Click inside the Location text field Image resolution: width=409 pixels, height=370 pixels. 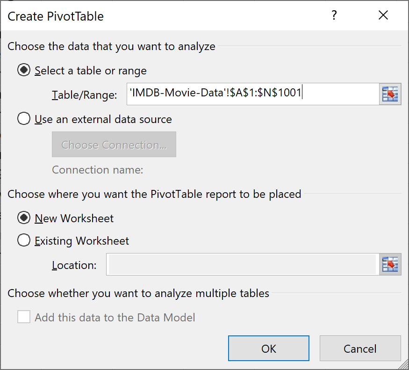242,264
